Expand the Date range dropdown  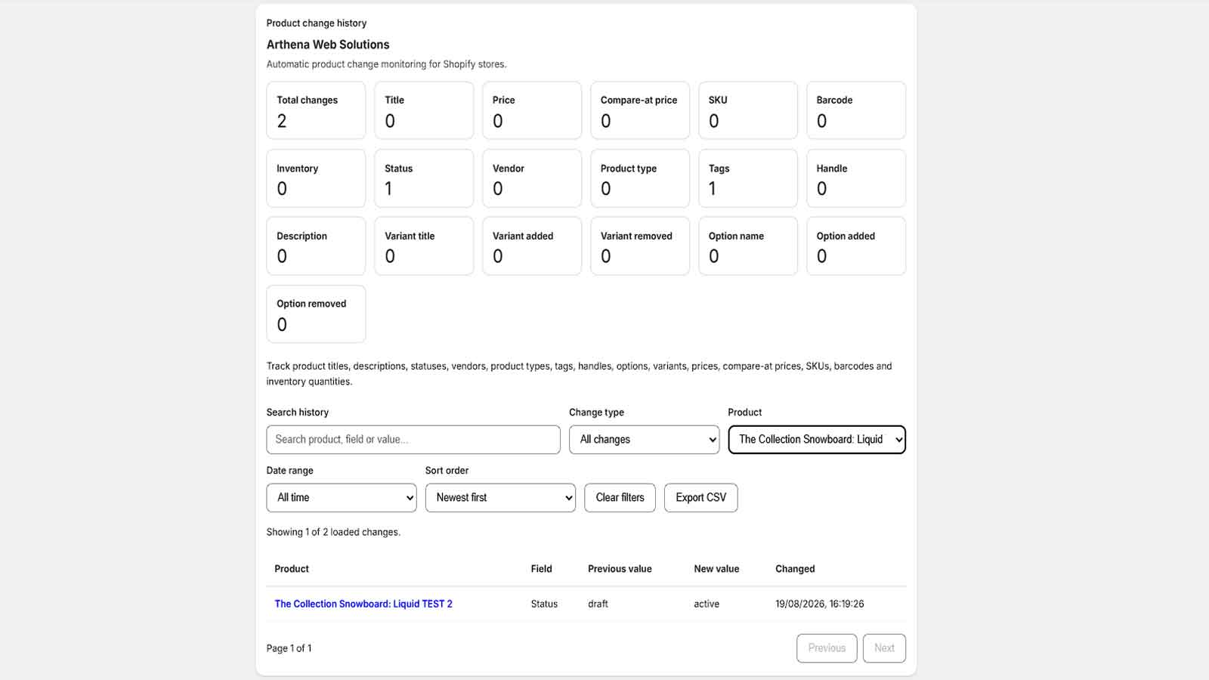342,498
